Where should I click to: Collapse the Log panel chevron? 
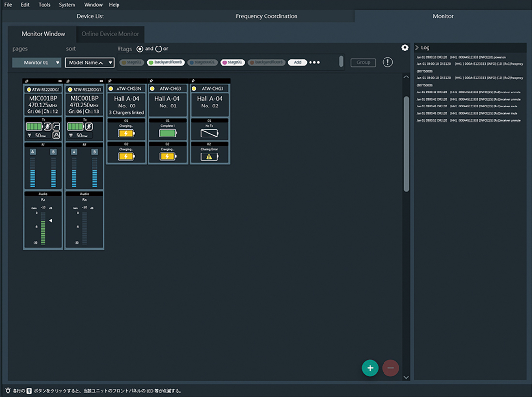click(x=417, y=47)
